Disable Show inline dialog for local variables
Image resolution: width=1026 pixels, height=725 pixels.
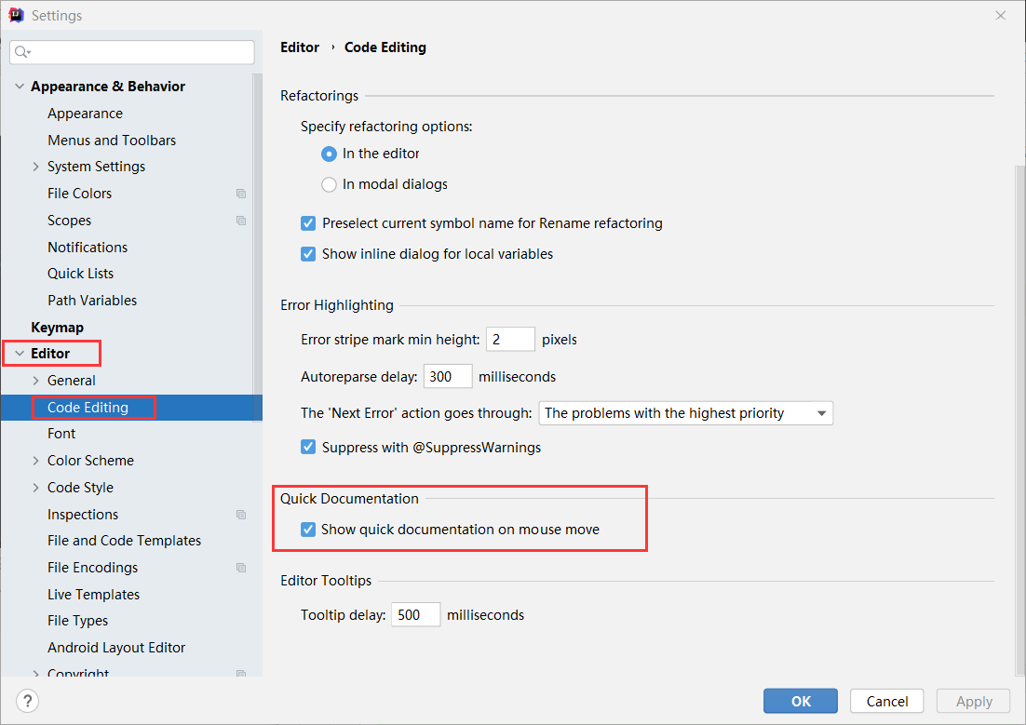(x=307, y=254)
